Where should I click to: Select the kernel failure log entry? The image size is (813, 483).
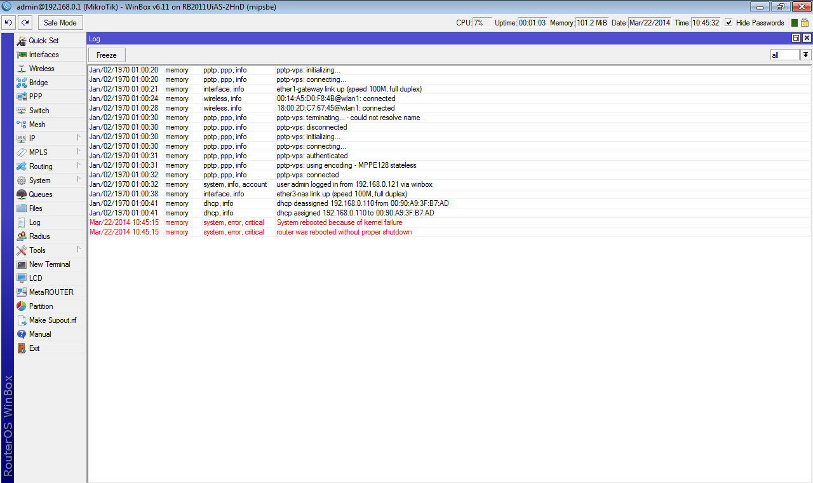point(339,222)
